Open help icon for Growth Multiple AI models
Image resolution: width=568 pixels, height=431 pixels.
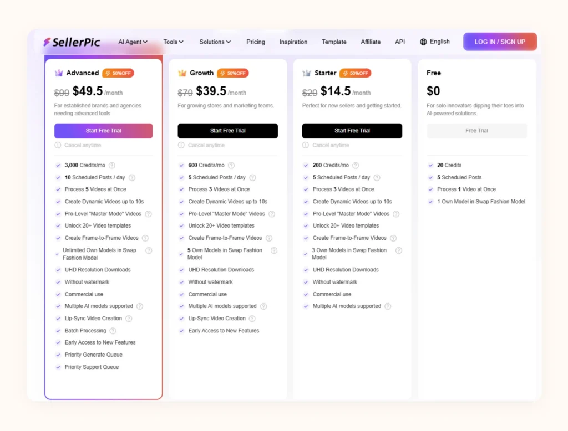coord(263,306)
